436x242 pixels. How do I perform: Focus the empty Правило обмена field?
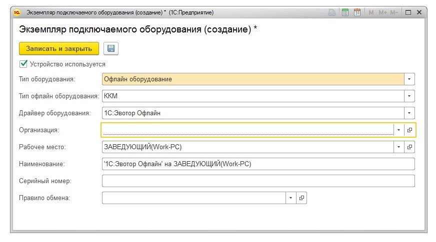click(x=194, y=198)
